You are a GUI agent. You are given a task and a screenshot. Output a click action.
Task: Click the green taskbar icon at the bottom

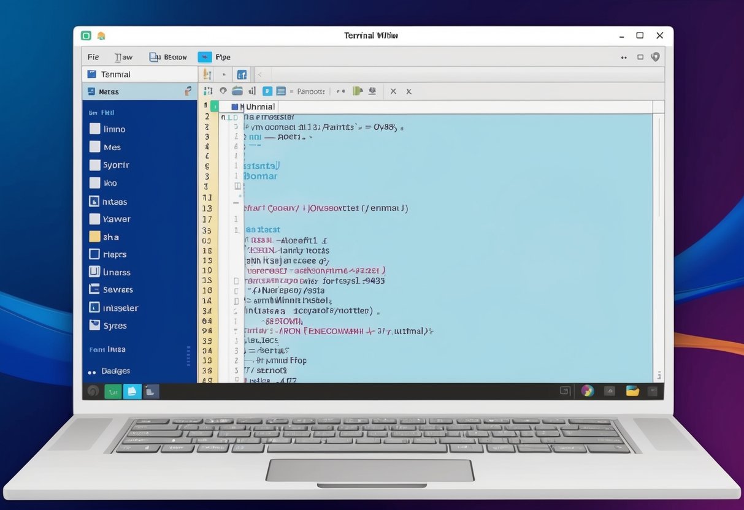tap(113, 390)
